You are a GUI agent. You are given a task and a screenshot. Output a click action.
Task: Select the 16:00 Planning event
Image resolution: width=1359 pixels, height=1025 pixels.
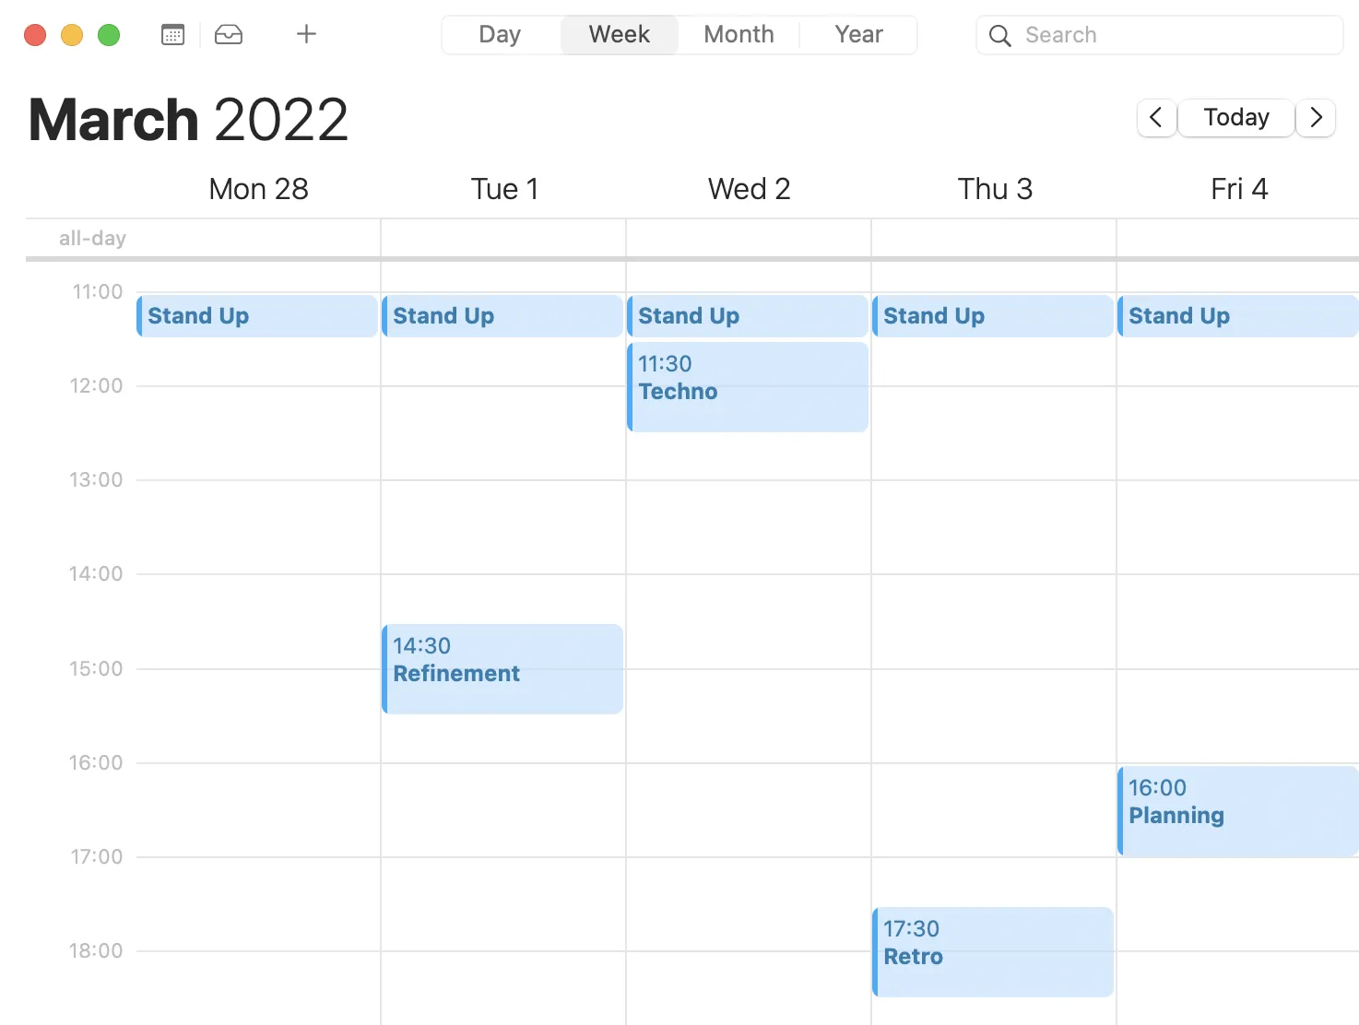(1237, 811)
